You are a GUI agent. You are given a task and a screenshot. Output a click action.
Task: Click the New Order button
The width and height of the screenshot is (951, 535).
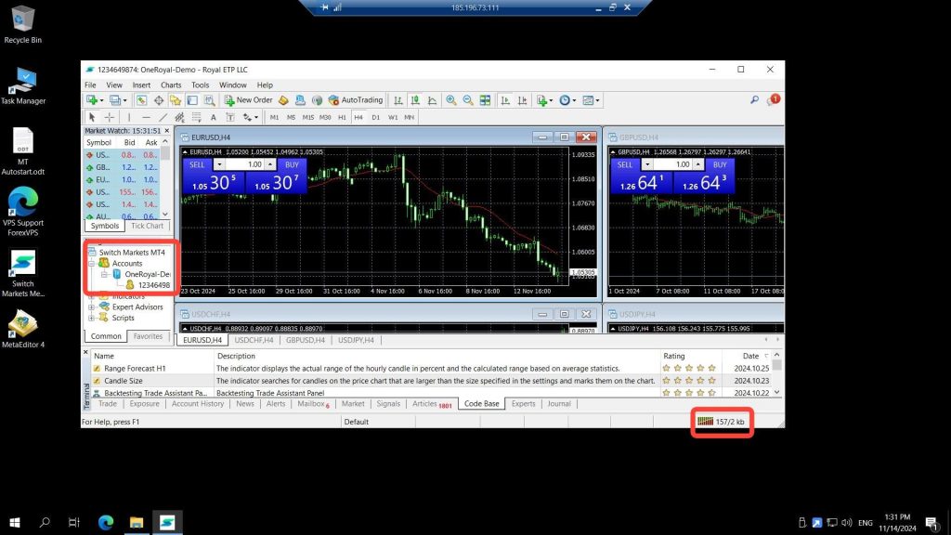tap(249, 100)
